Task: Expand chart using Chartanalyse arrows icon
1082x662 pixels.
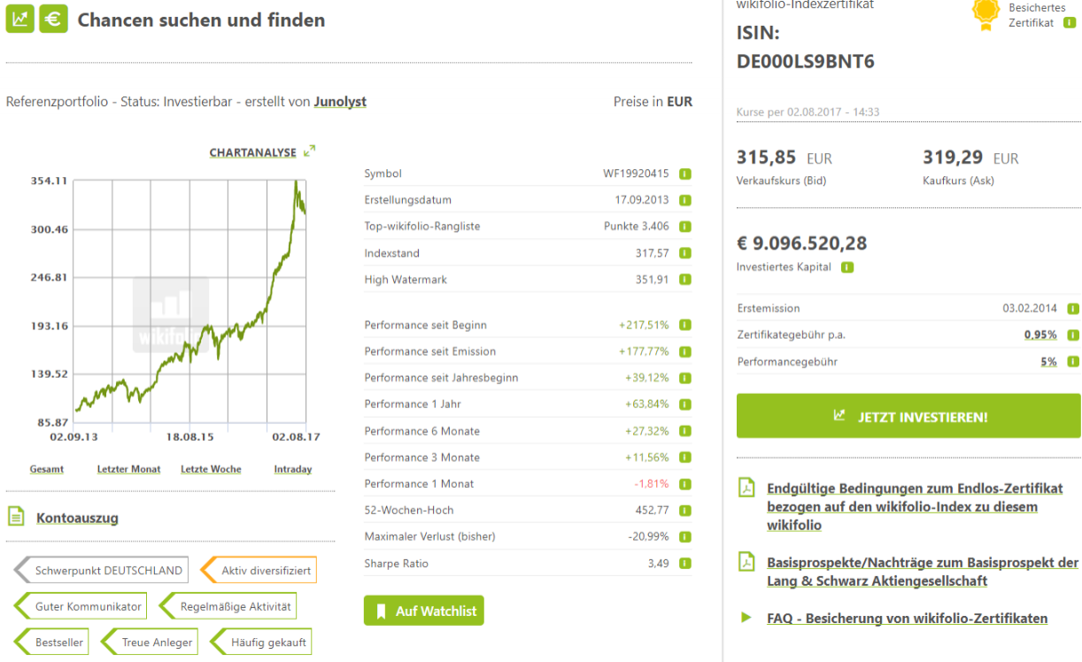Action: click(x=309, y=152)
